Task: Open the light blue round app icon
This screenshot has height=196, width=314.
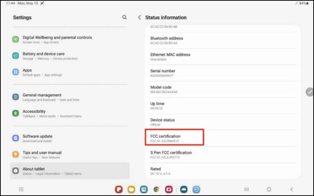Action: (196, 189)
